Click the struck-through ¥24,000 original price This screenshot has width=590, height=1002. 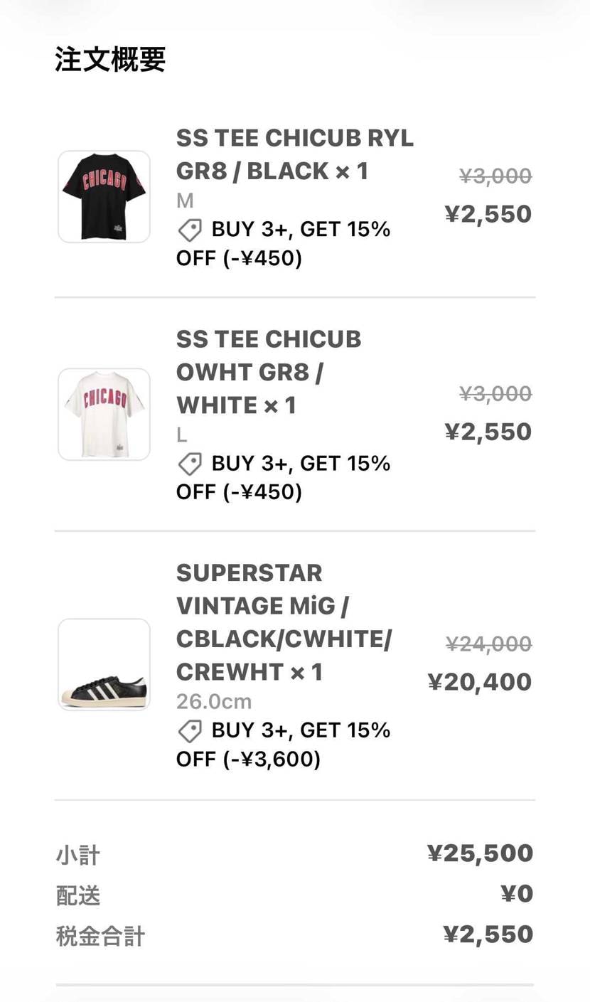click(488, 644)
